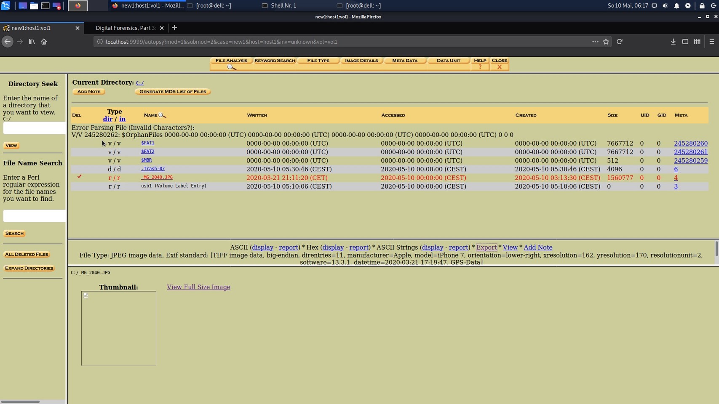Open the .Trash-0/ directory link
This screenshot has height=404, width=719.
[152, 169]
